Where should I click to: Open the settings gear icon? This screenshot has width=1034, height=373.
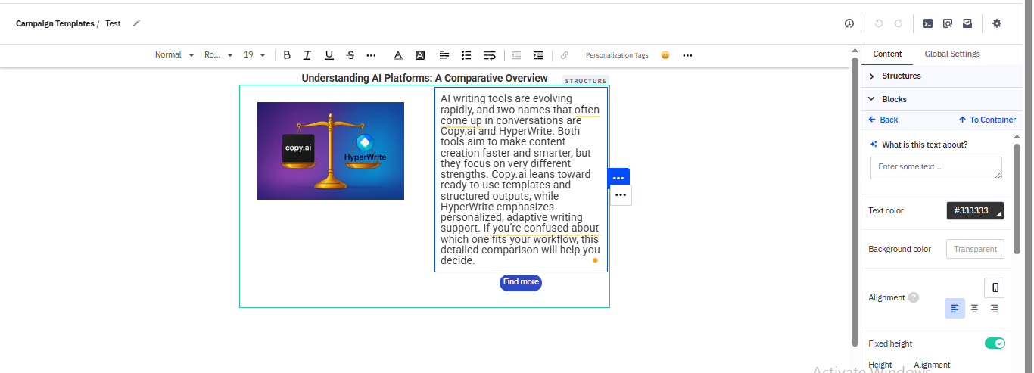pyautogui.click(x=997, y=23)
